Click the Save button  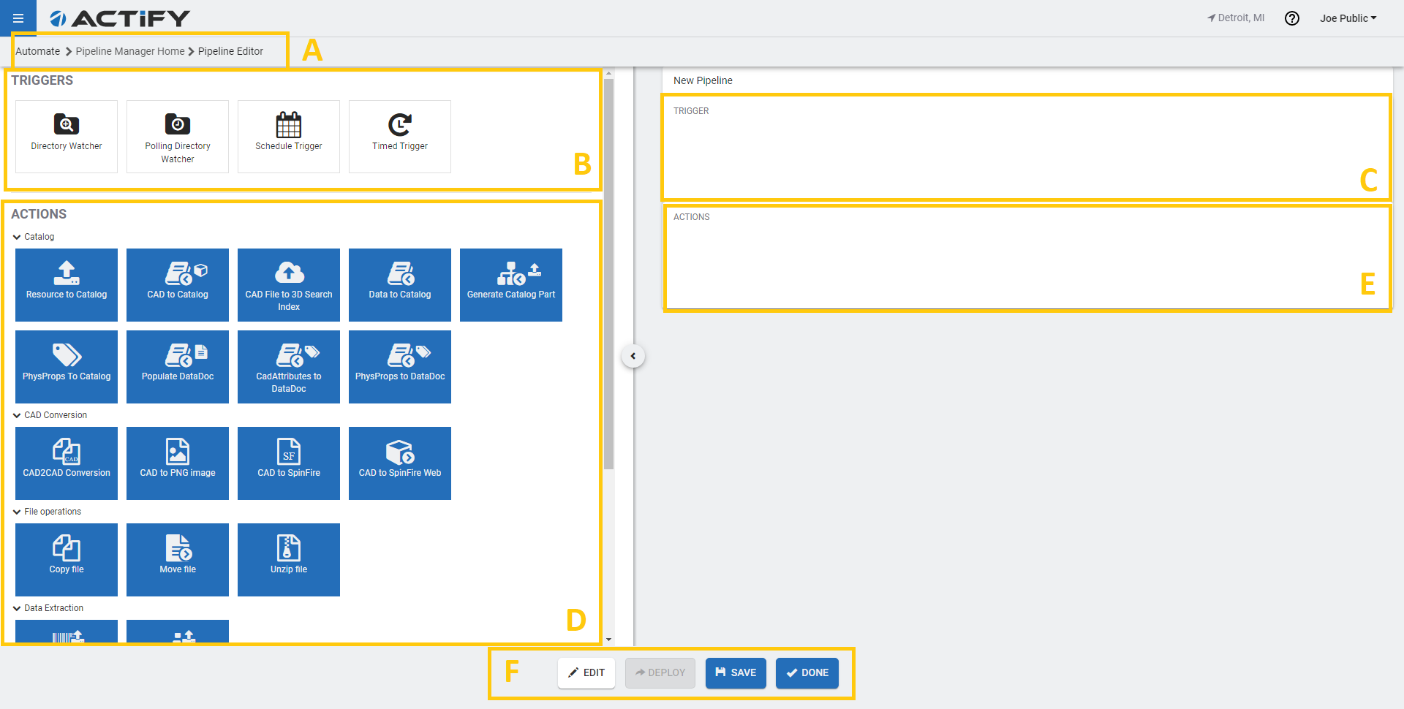coord(736,672)
